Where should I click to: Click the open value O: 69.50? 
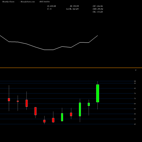point(52,6)
